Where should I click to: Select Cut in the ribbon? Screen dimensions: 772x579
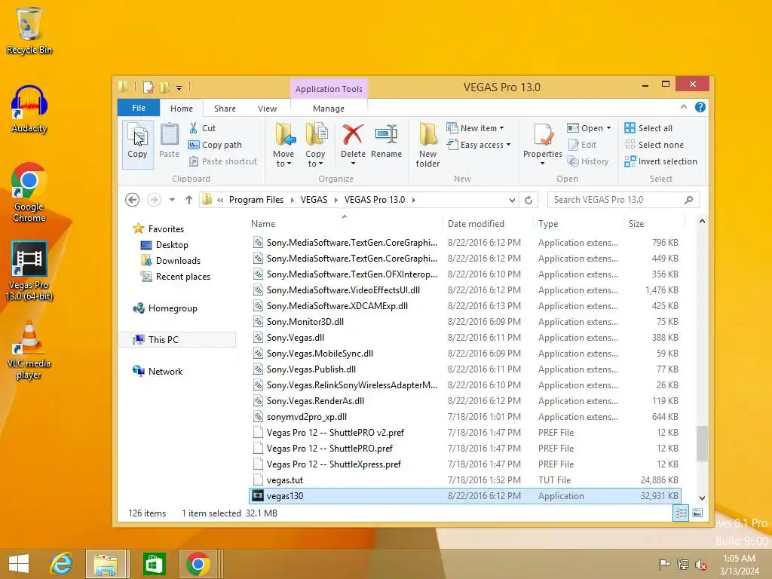coord(202,128)
